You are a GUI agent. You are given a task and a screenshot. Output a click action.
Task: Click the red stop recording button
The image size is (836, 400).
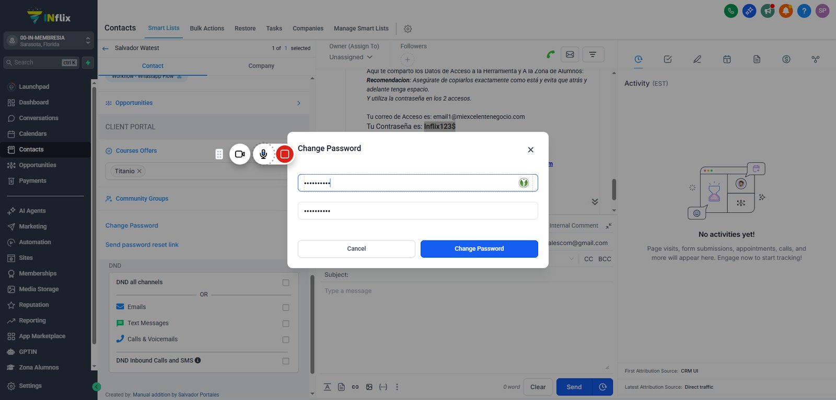(285, 154)
